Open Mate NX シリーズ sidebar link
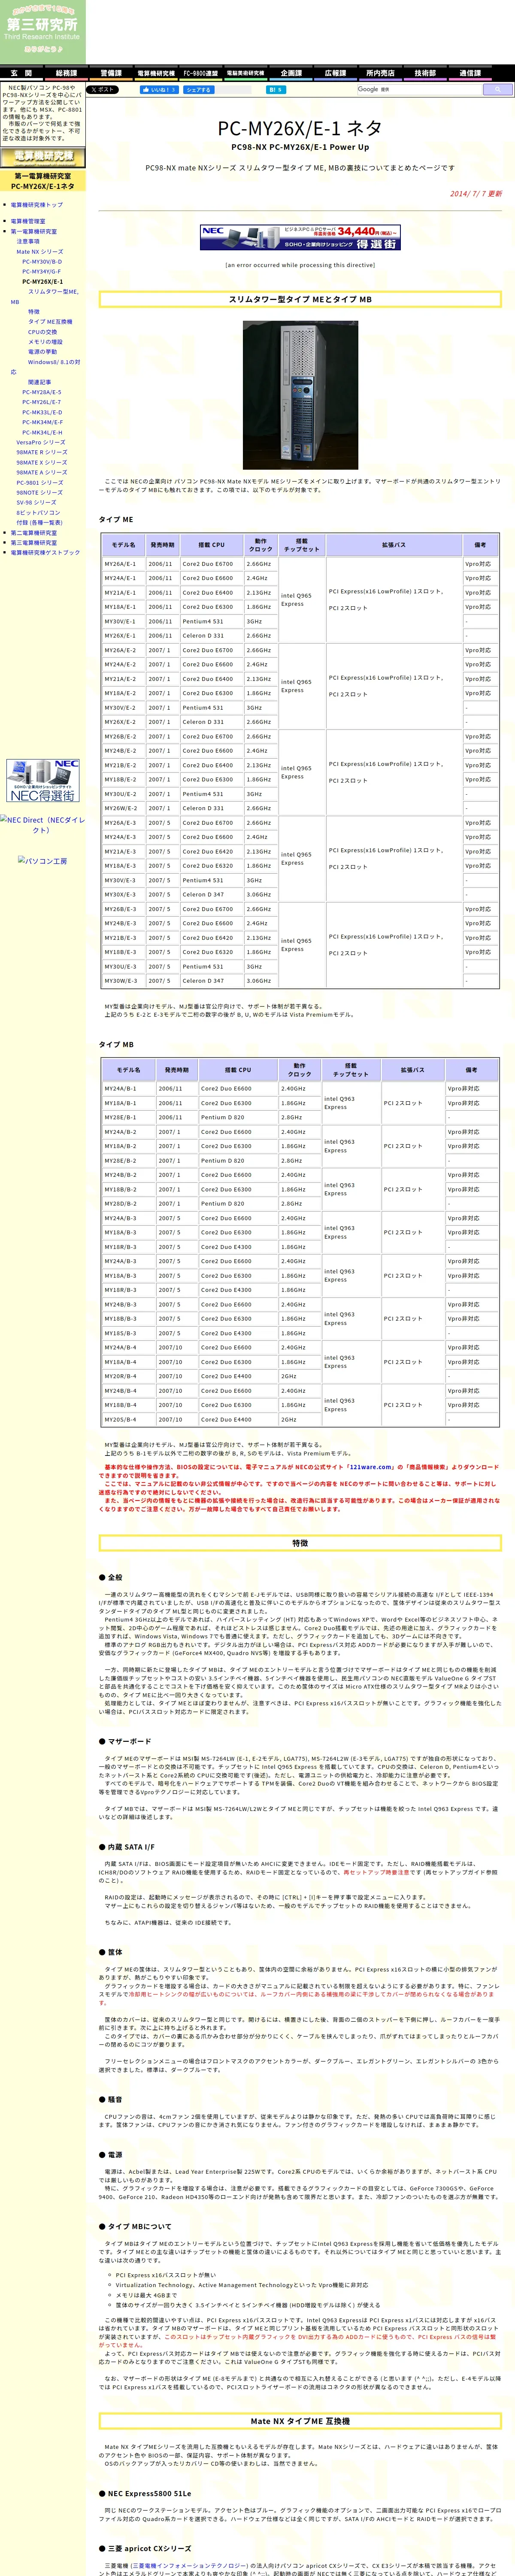Screen dimensions: 515x2576 [x=39, y=251]
